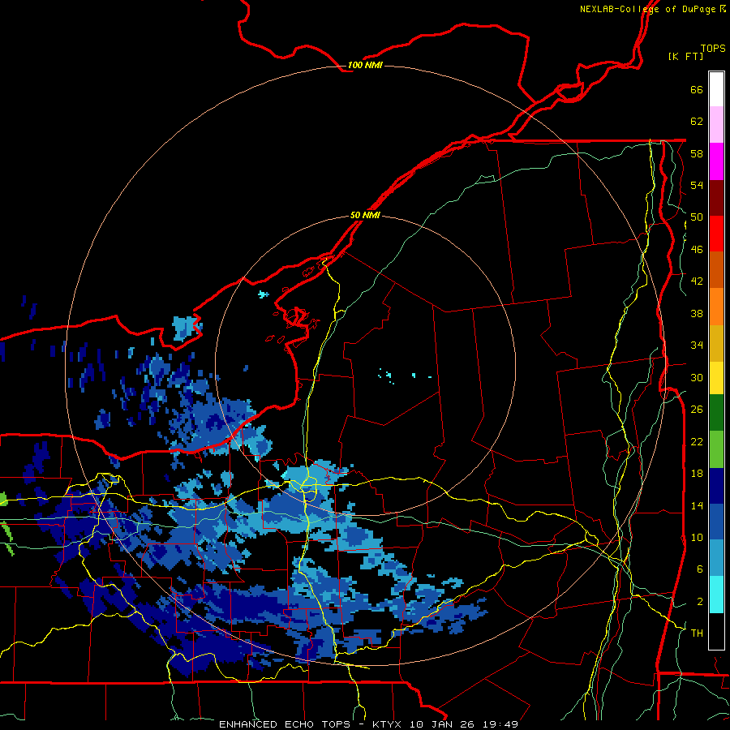730x730 pixels.
Task: Click the '2' legend value
Action: [699, 602]
